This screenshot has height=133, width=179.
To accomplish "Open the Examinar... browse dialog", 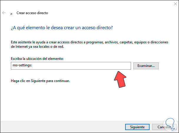I will 146,66.
